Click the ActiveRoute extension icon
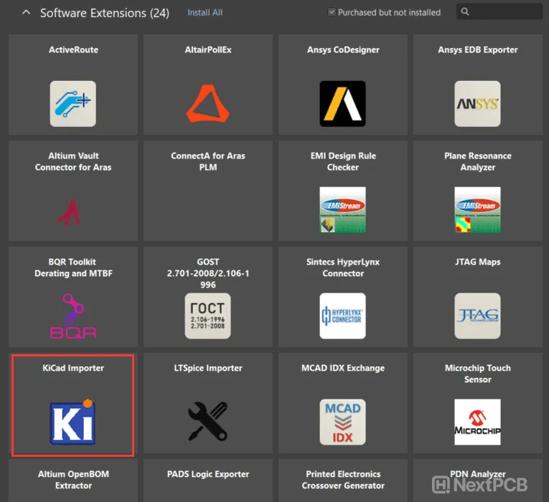Viewport: 549px width, 502px height. click(72, 104)
